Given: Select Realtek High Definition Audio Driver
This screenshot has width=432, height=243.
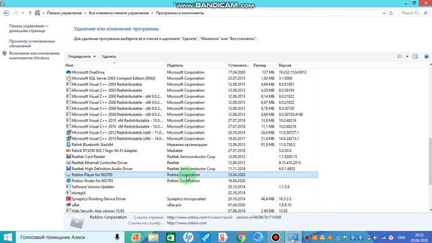Looking at the screenshot, I should pos(191,169).
